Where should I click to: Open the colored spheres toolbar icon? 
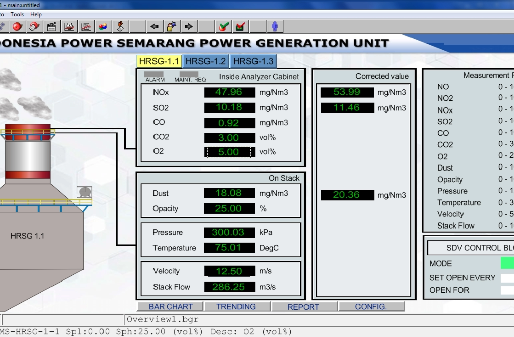click(x=103, y=26)
